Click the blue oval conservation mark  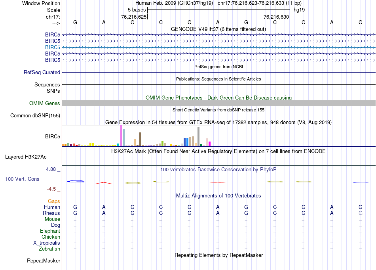coord(76,181)
